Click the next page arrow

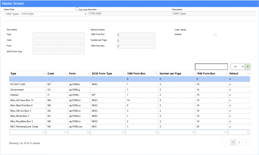246,142
